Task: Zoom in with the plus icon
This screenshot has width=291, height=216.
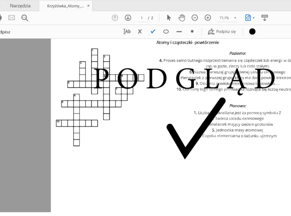Action: (208, 17)
